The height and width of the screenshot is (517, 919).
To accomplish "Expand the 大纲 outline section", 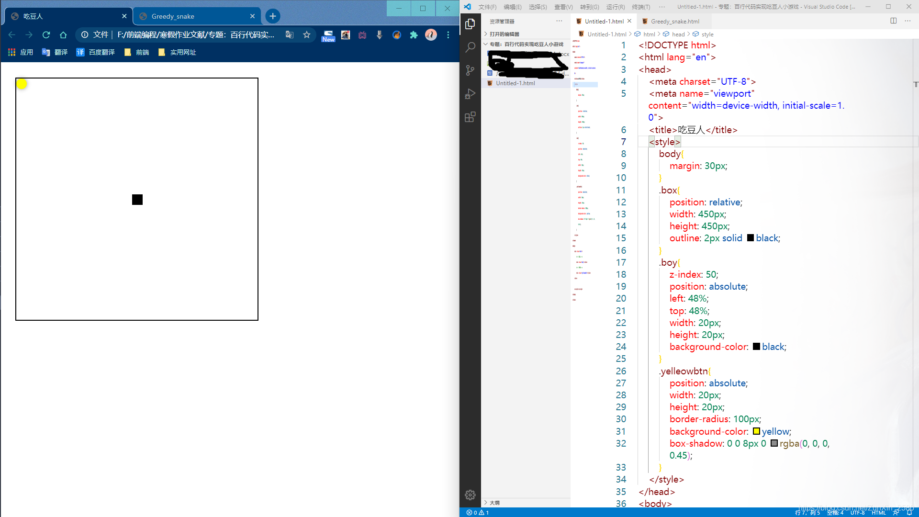I will pos(494,503).
